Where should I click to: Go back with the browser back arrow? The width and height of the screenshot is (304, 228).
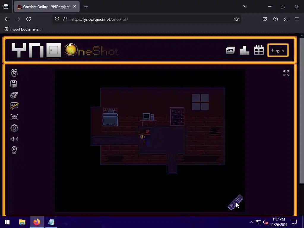point(7,19)
